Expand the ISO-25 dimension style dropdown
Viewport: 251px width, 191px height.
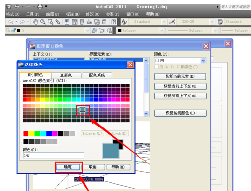coord(212,22)
